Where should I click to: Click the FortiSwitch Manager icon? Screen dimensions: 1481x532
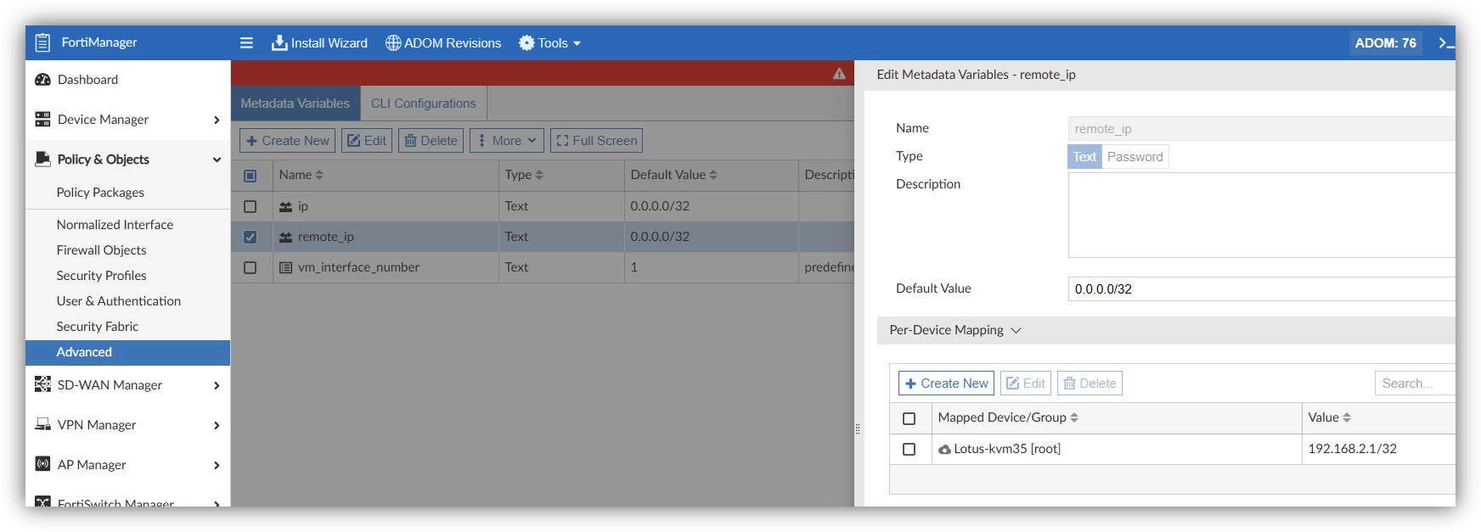[42, 502]
